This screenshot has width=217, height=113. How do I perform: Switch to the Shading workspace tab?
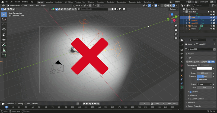91,2
